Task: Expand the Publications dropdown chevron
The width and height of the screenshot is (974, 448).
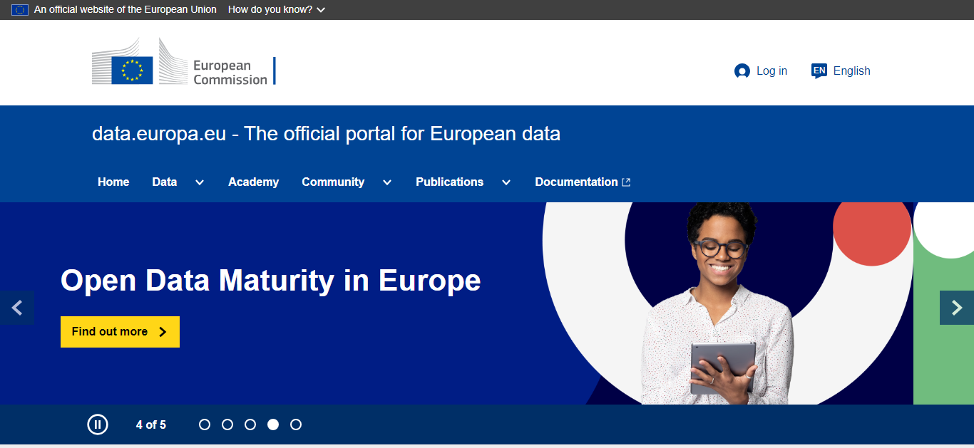Action: point(506,182)
